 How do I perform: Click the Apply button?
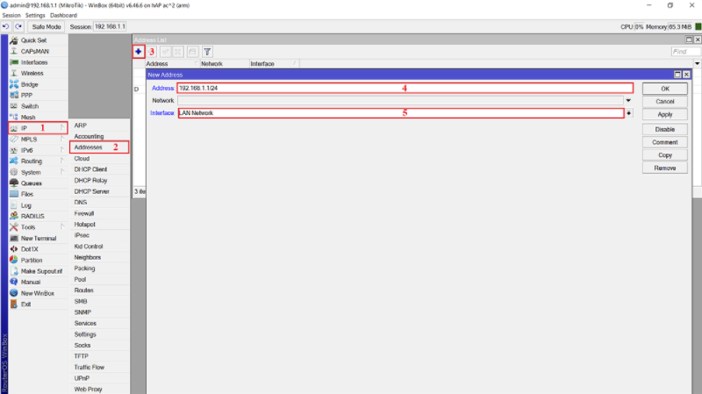(x=664, y=114)
